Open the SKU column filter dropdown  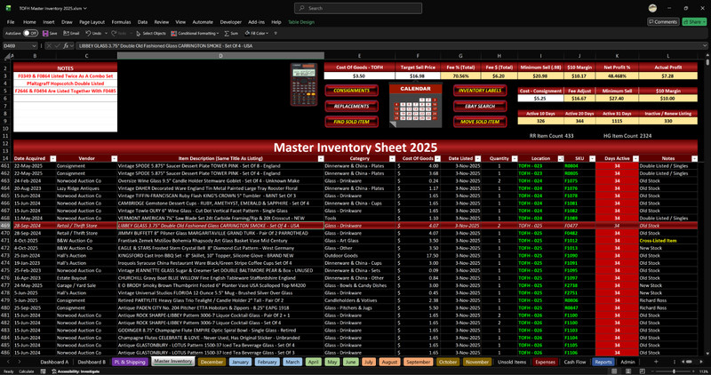point(592,159)
